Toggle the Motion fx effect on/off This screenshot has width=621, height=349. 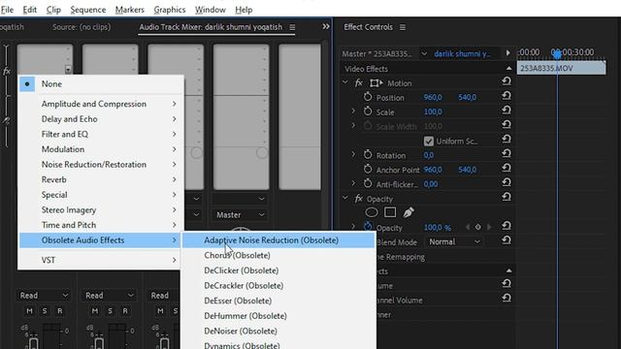click(x=358, y=83)
